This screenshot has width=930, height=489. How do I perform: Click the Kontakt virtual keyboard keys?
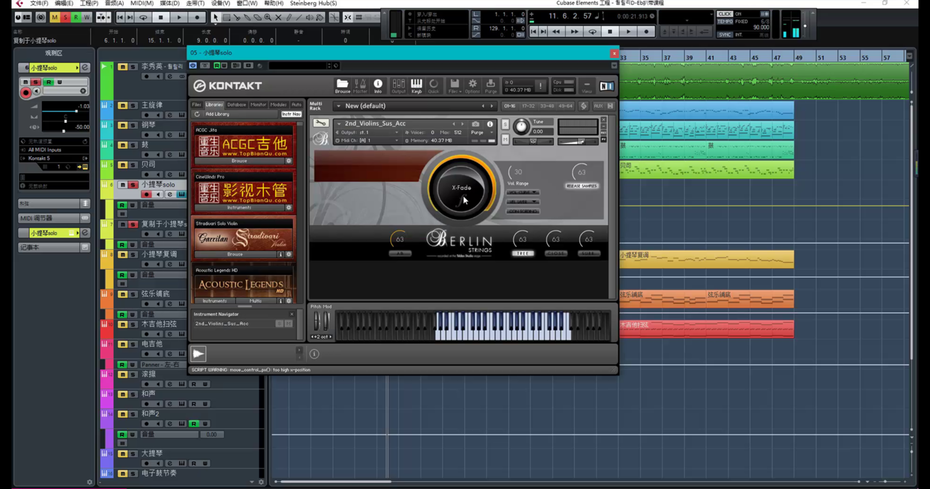tap(473, 326)
